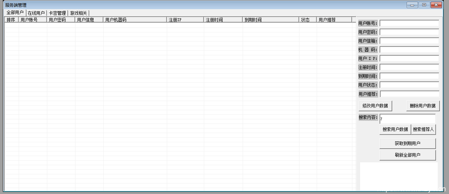The image size is (449, 194).
Task: Maximize the 服务端管理 window
Action: click(x=424, y=5)
